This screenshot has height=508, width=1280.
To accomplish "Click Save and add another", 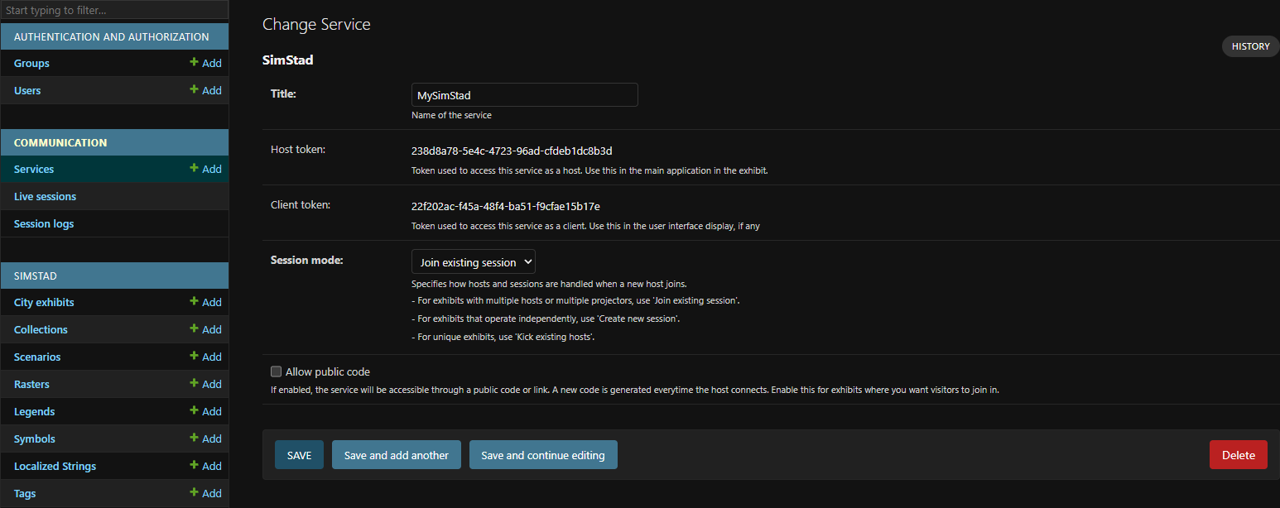I will pyautogui.click(x=397, y=455).
